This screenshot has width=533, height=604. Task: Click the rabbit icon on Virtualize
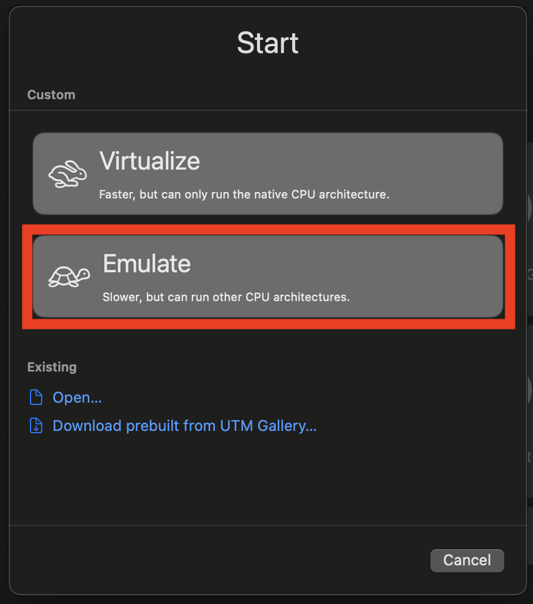(x=67, y=174)
